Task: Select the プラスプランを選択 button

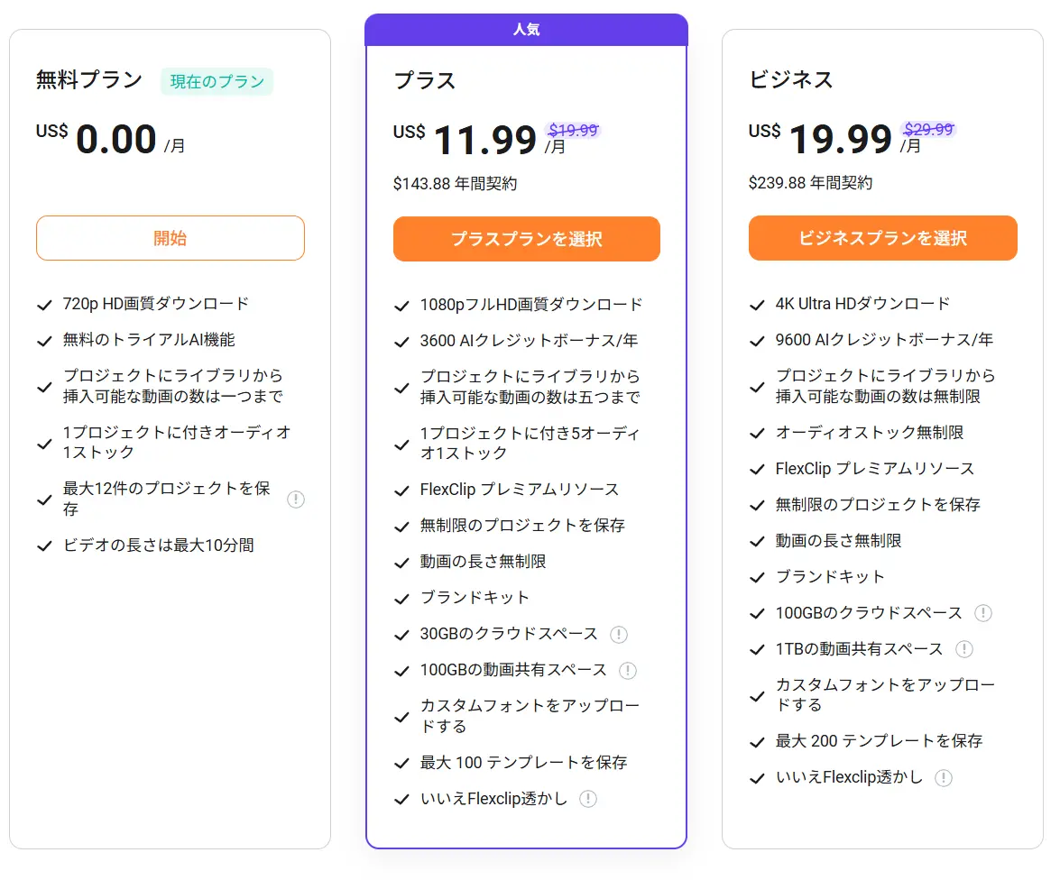Action: pos(527,239)
